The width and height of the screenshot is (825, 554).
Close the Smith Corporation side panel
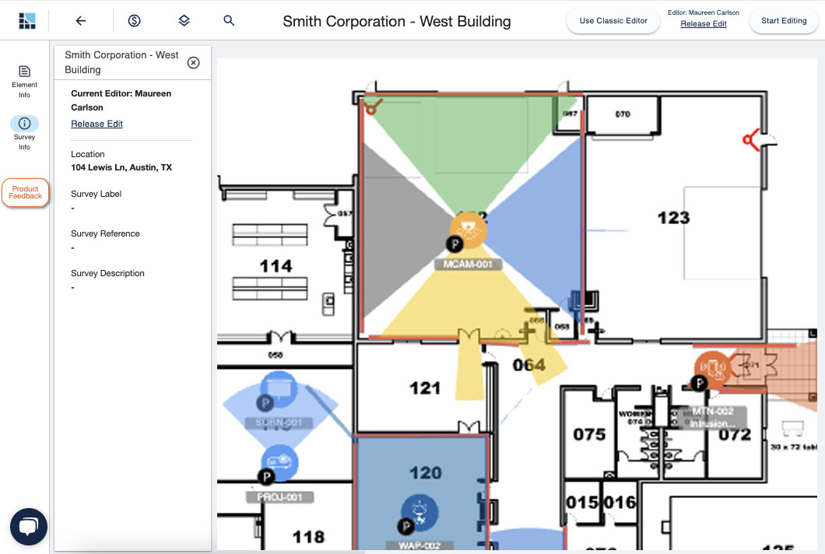[x=194, y=62]
